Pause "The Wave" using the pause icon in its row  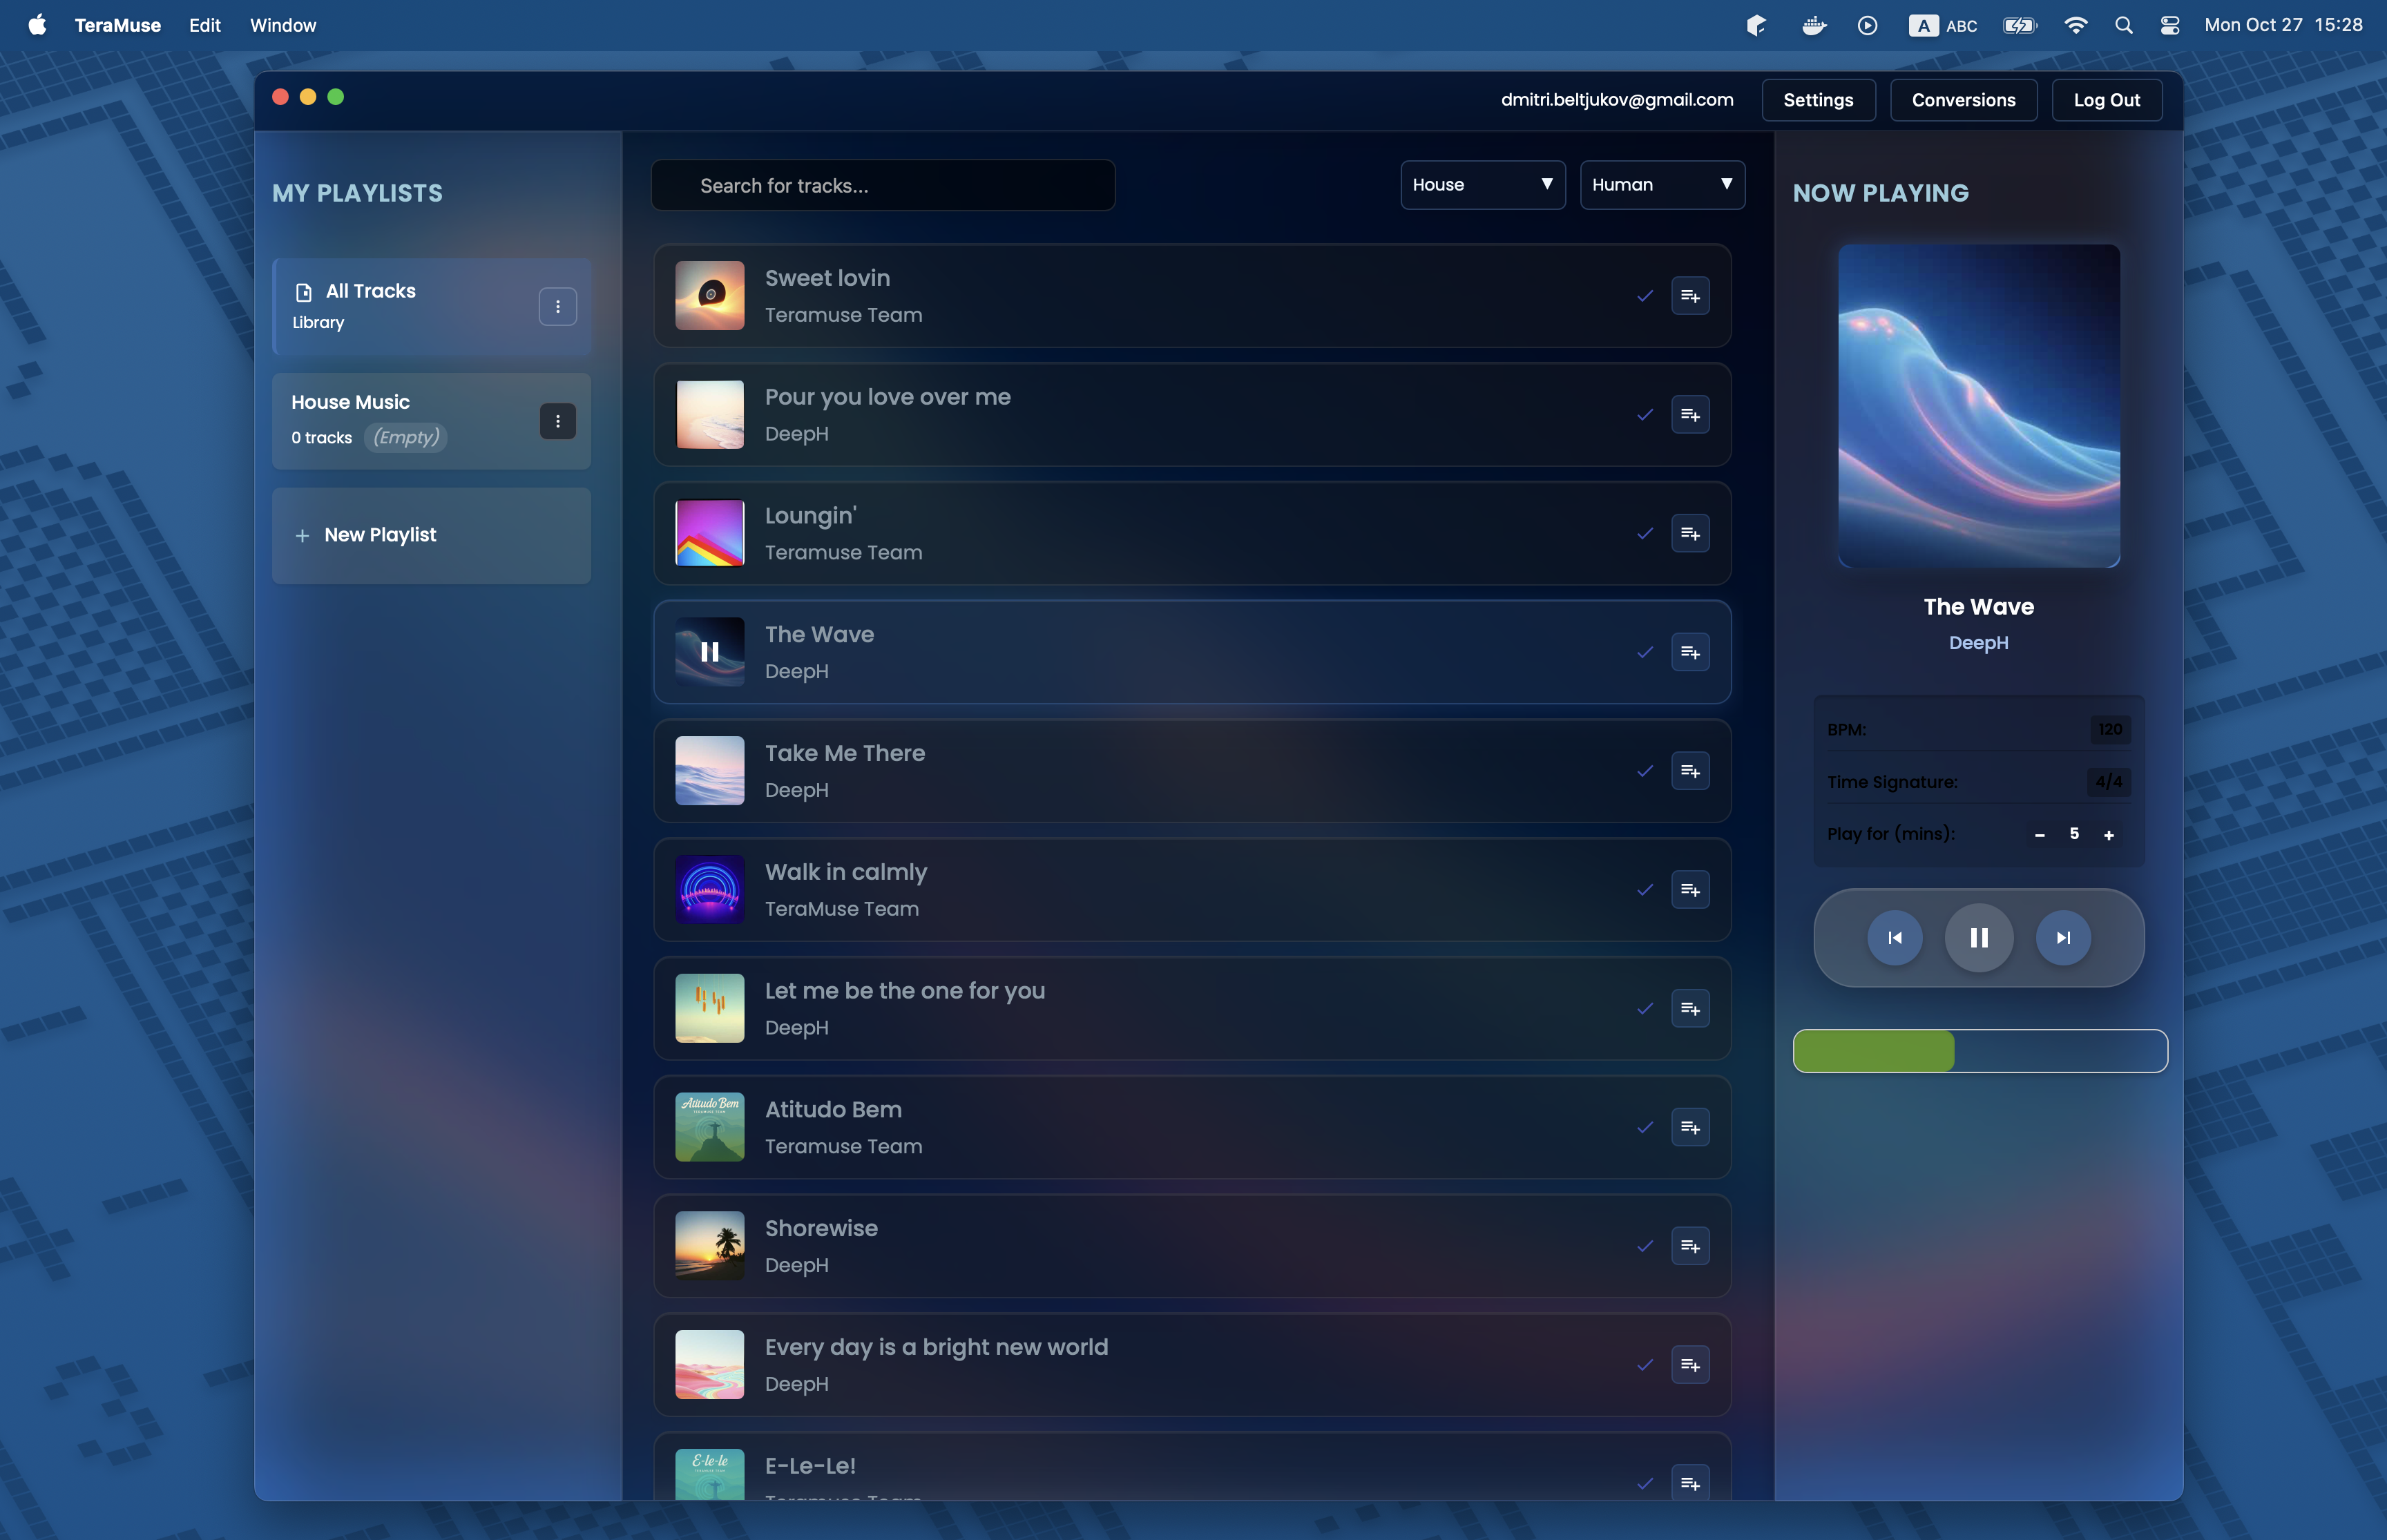pyautogui.click(x=709, y=652)
